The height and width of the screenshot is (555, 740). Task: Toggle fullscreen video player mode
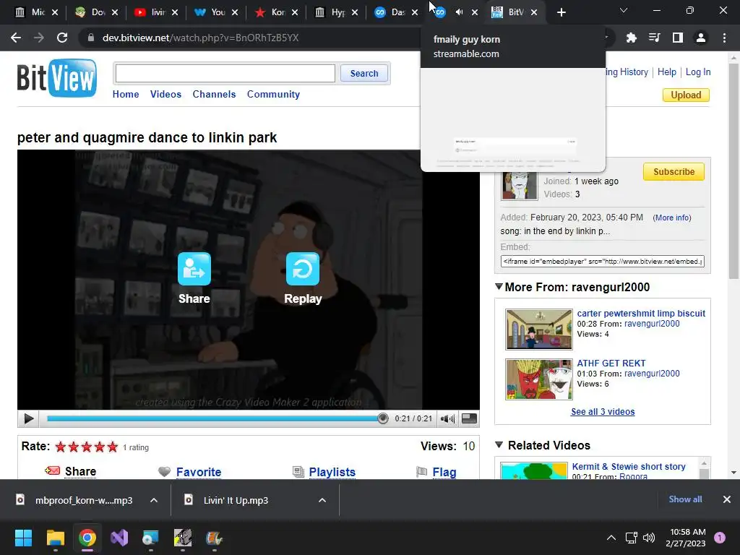469,418
